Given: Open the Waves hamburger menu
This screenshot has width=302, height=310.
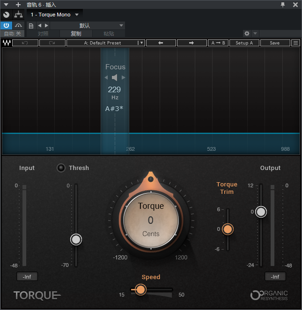Looking at the screenshot, I should 295,43.
